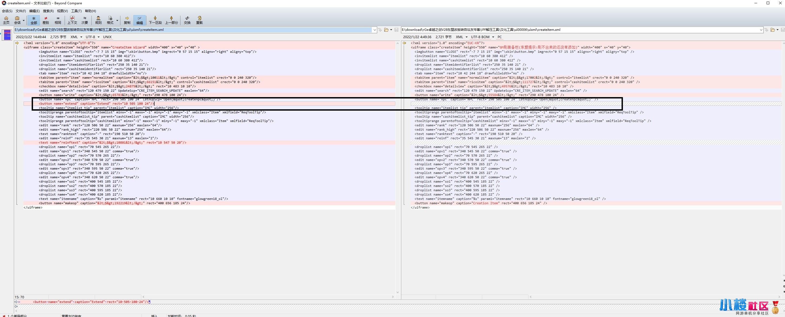
Task: Click the left pane vertical scrollbar
Action: 398,167
